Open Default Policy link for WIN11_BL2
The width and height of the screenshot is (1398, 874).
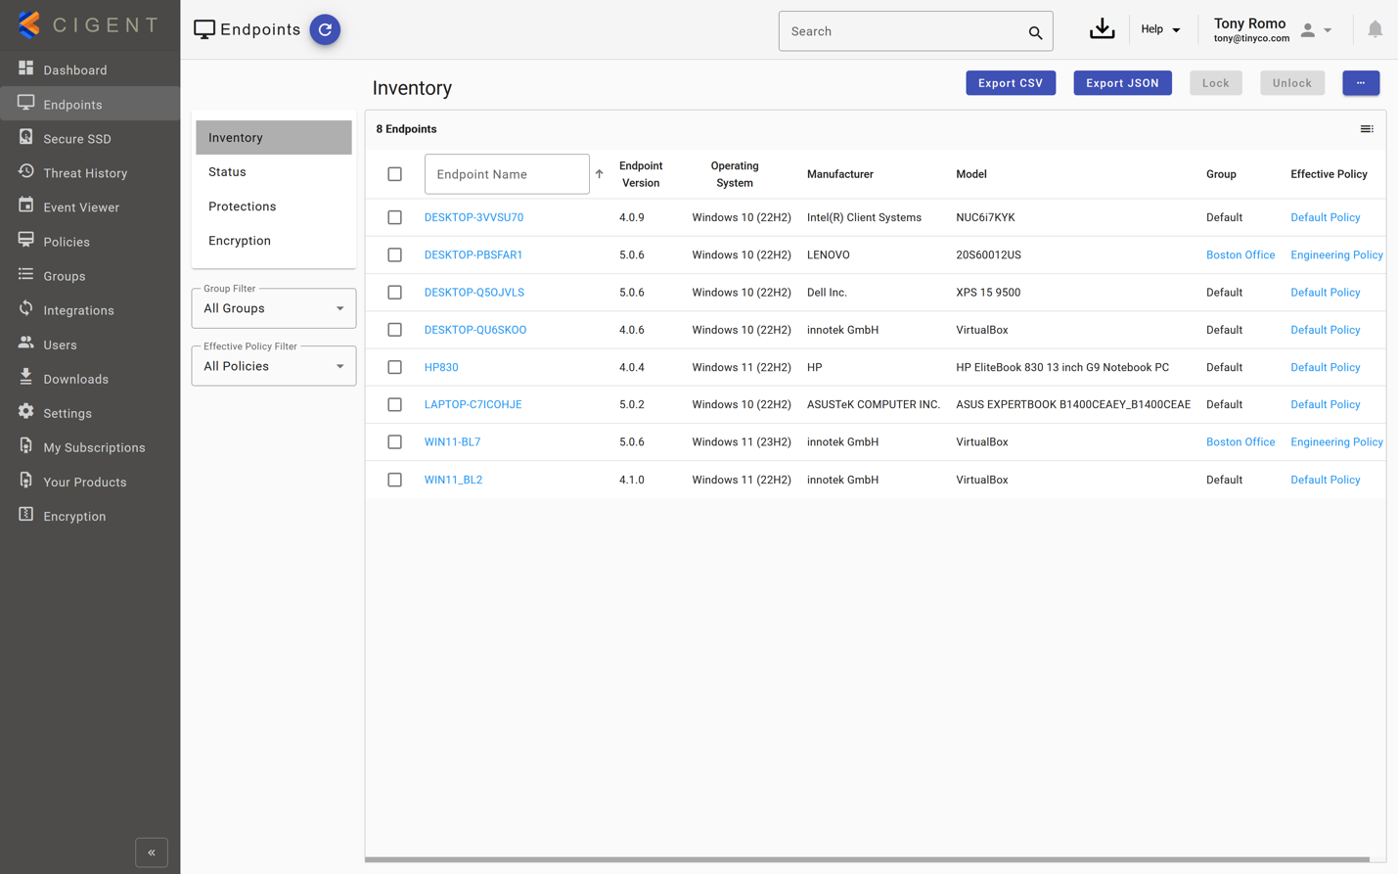[1325, 480]
